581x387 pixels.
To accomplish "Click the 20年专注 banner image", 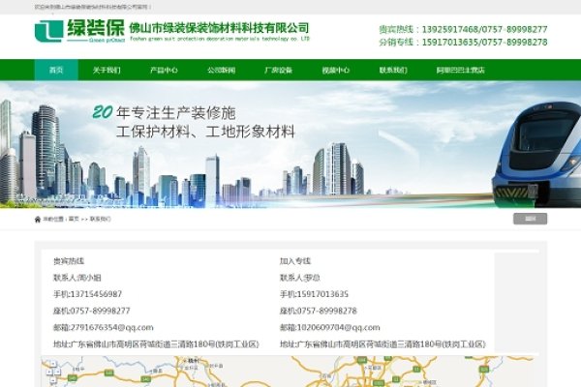I will [x=290, y=144].
